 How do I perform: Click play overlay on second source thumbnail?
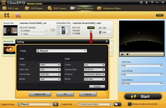pyautogui.click(x=11, y=49)
